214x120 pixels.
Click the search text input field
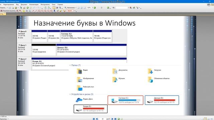click(122, 8)
